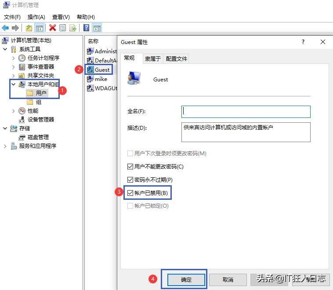The width and height of the screenshot is (333, 290).
Task: Click the help question mark in Guest dialog
Action: pyautogui.click(x=303, y=42)
